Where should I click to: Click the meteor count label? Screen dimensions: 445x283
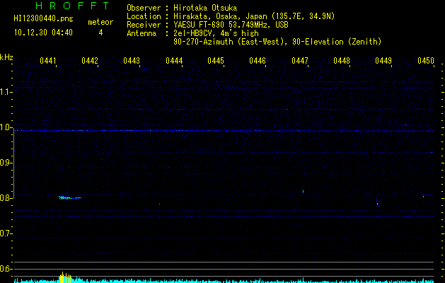pos(100,22)
